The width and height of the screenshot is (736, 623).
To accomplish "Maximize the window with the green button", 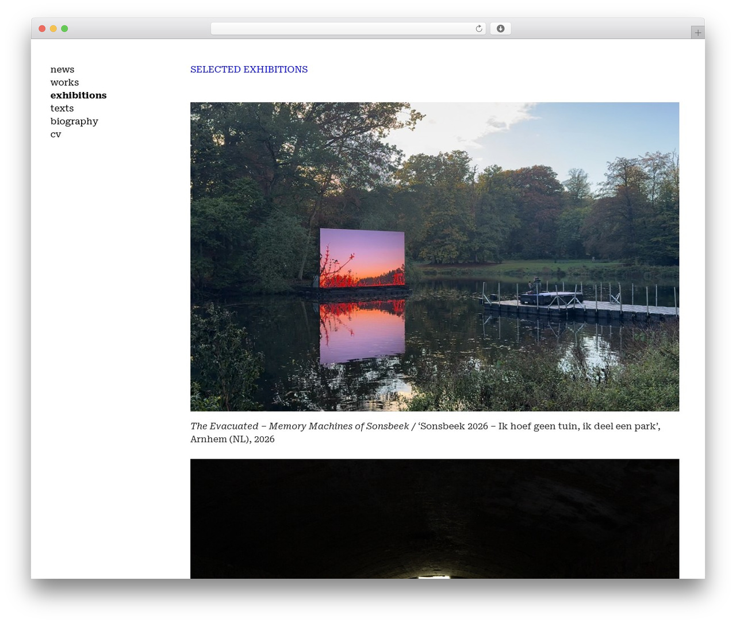I will pyautogui.click(x=64, y=29).
